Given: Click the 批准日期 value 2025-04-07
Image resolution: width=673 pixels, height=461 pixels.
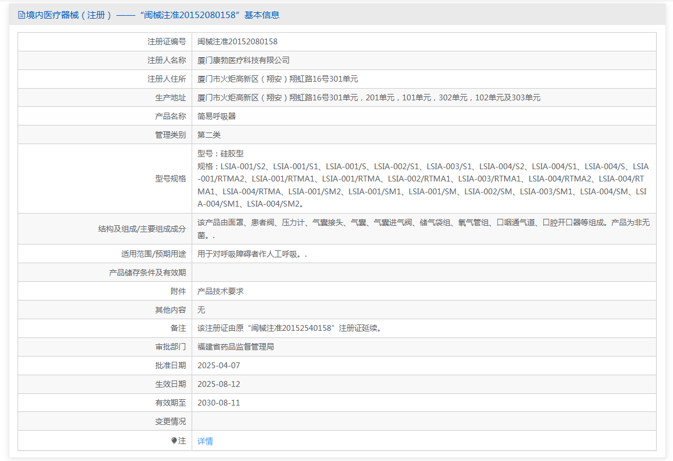Looking at the screenshot, I should pos(219,366).
